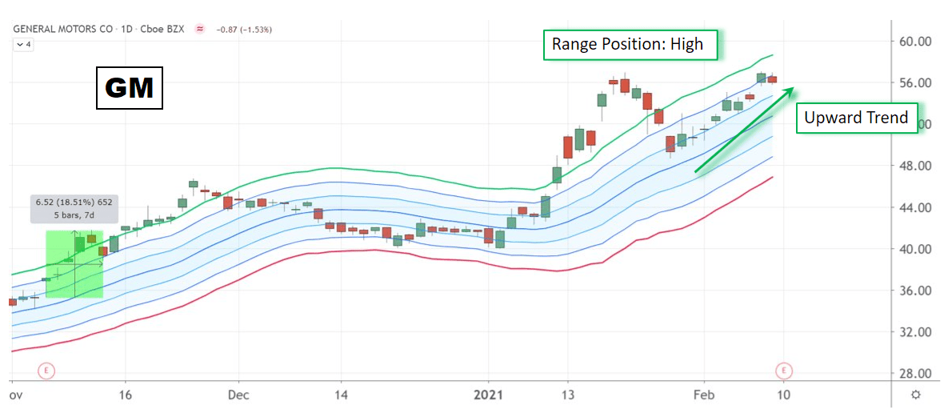Click the Dec label on time axis

point(238,395)
